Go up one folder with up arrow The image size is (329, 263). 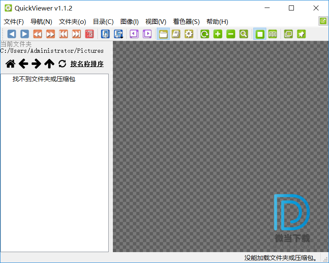[x=49, y=64]
